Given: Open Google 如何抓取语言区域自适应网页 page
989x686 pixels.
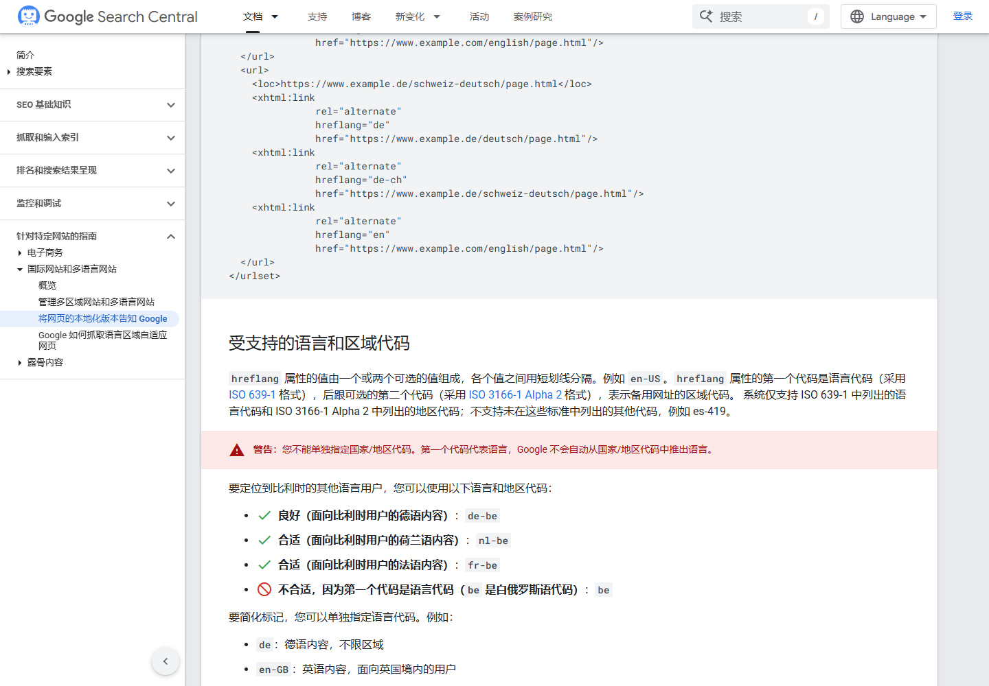Looking at the screenshot, I should [x=103, y=340].
